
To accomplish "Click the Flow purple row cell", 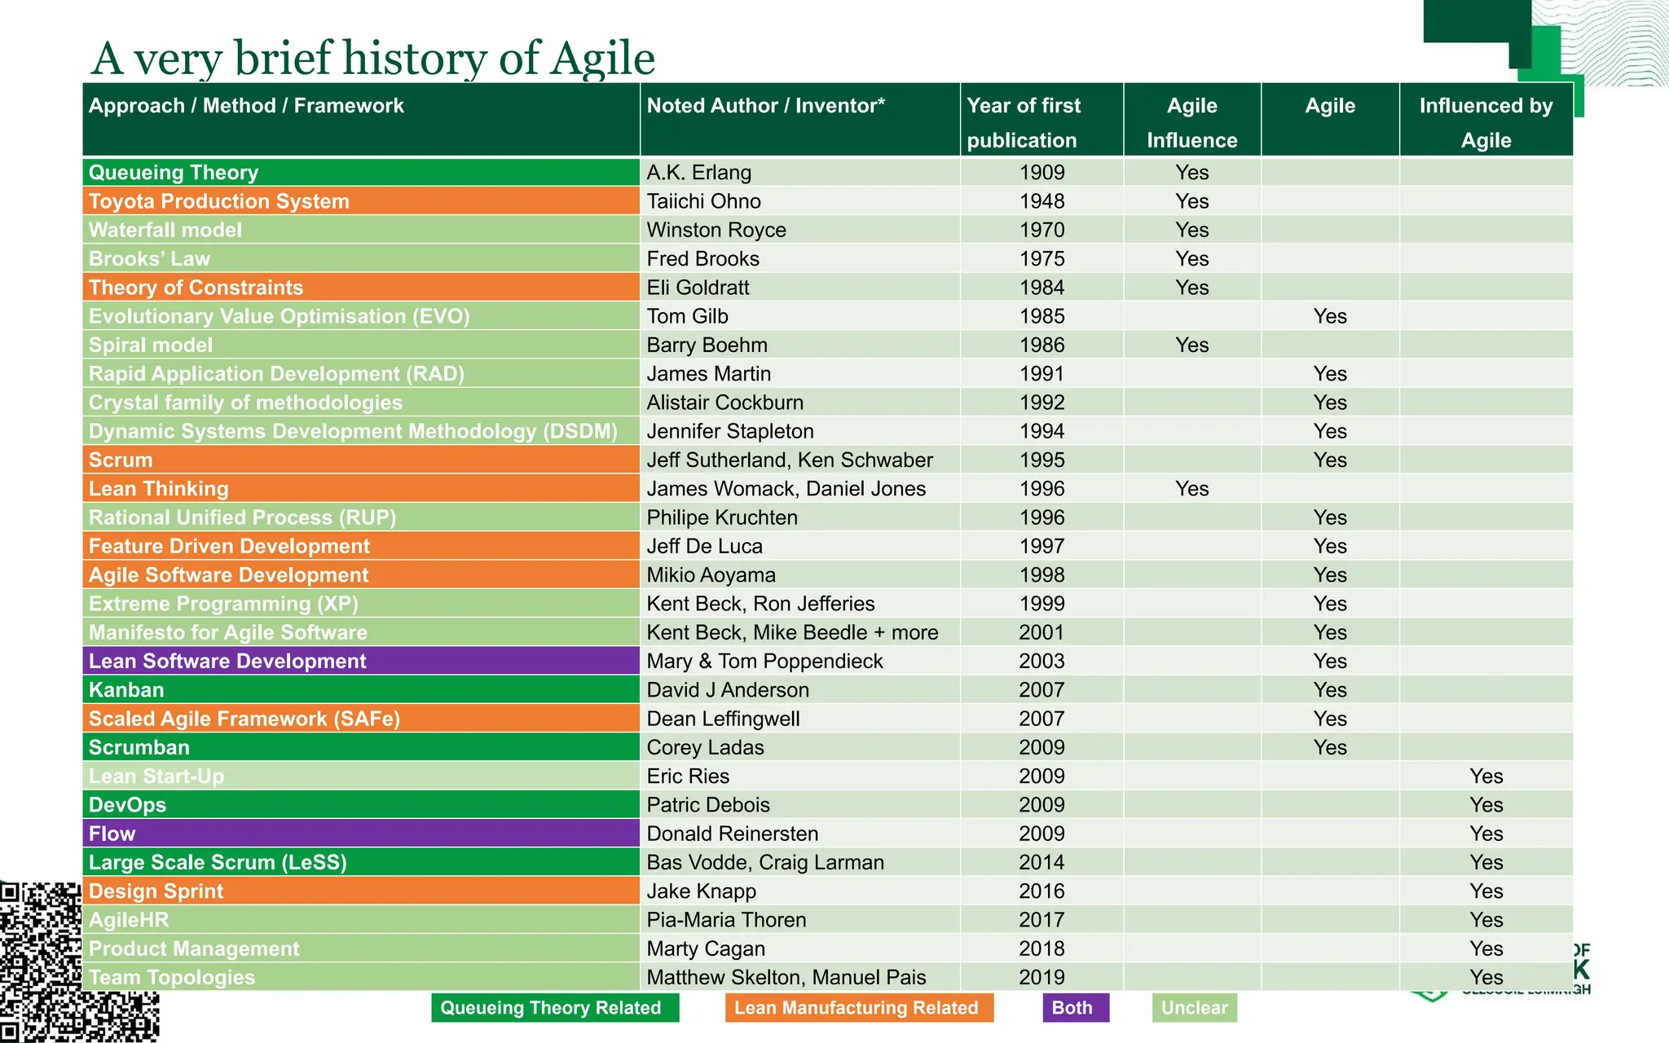I will click(360, 834).
